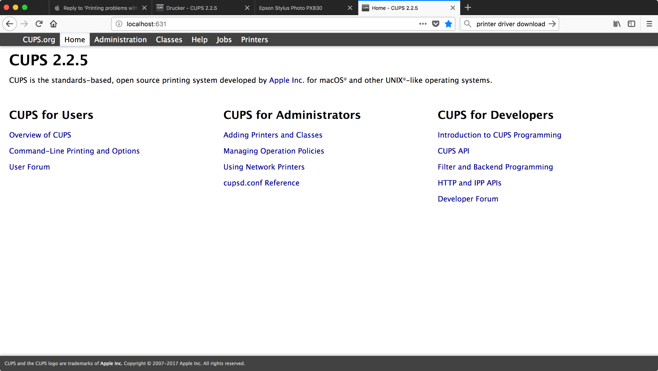Select the Home - CUPS 2.2.5 tab
Screen dimensions: 658x371
click(409, 8)
